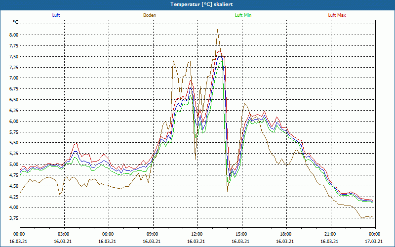The width and height of the screenshot is (395, 247).
Task: Select the 4,25 y-axis value
Action: (x=14, y=197)
